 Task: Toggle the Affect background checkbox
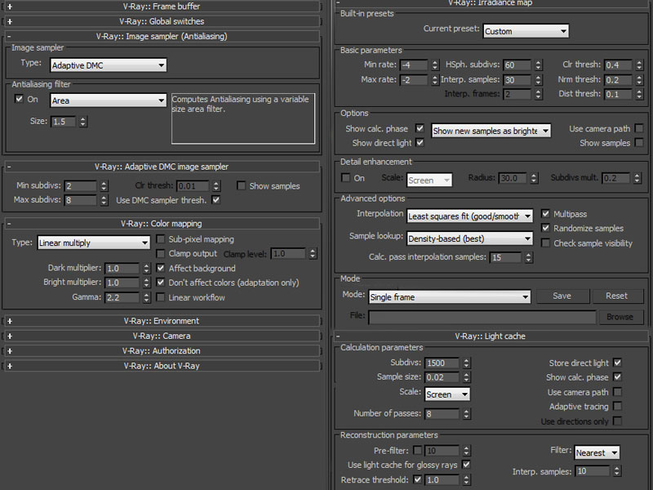[160, 268]
